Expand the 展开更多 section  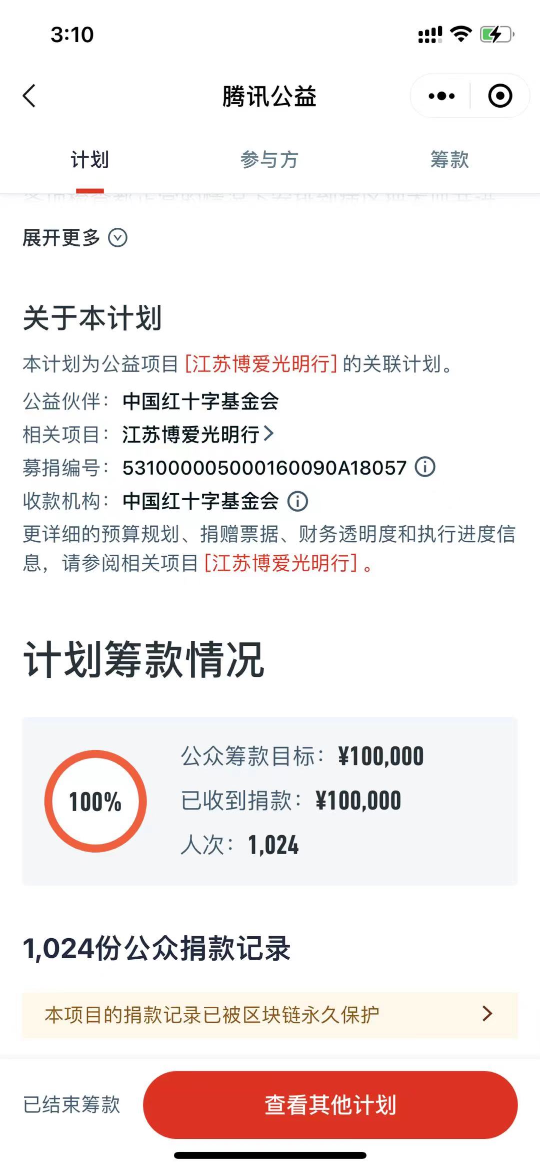click(x=75, y=238)
